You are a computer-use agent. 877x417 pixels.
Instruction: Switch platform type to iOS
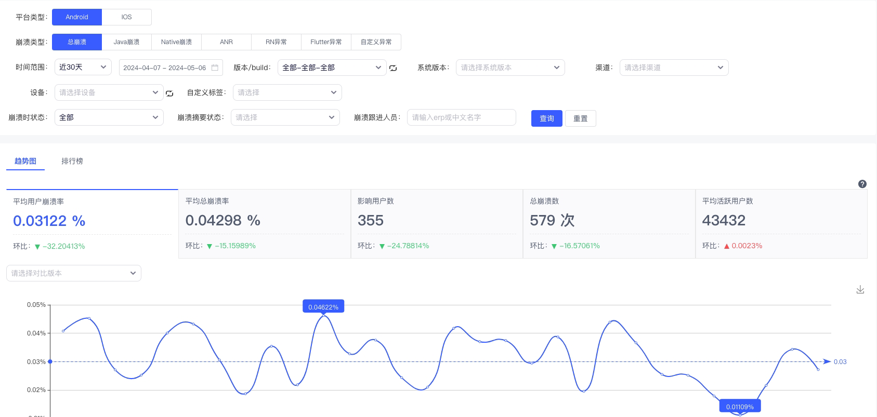(x=127, y=17)
